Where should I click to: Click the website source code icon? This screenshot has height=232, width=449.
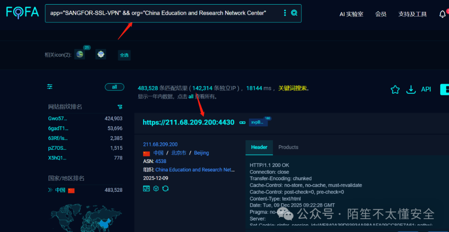click(146, 188)
